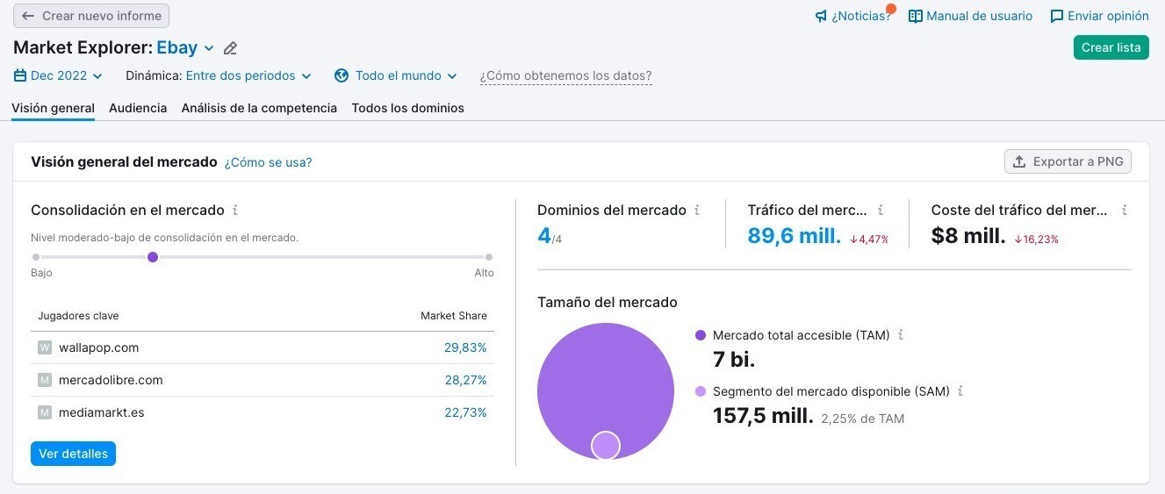
Task: Click the $8 mill. traffic cost value
Action: 968,236
